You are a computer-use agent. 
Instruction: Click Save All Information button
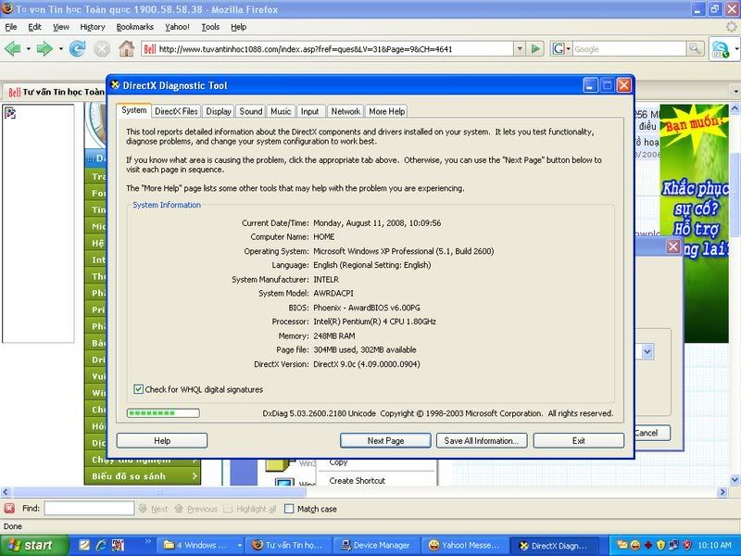click(x=482, y=441)
